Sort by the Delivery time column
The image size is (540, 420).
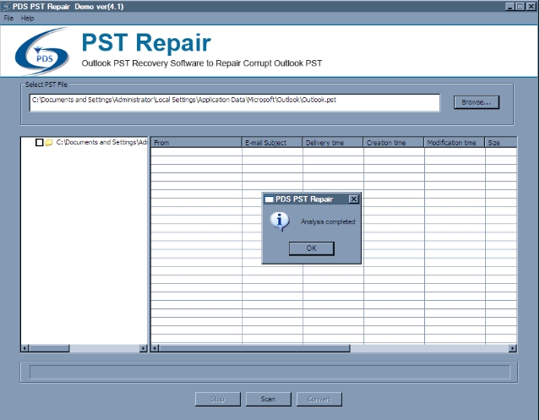[x=333, y=143]
